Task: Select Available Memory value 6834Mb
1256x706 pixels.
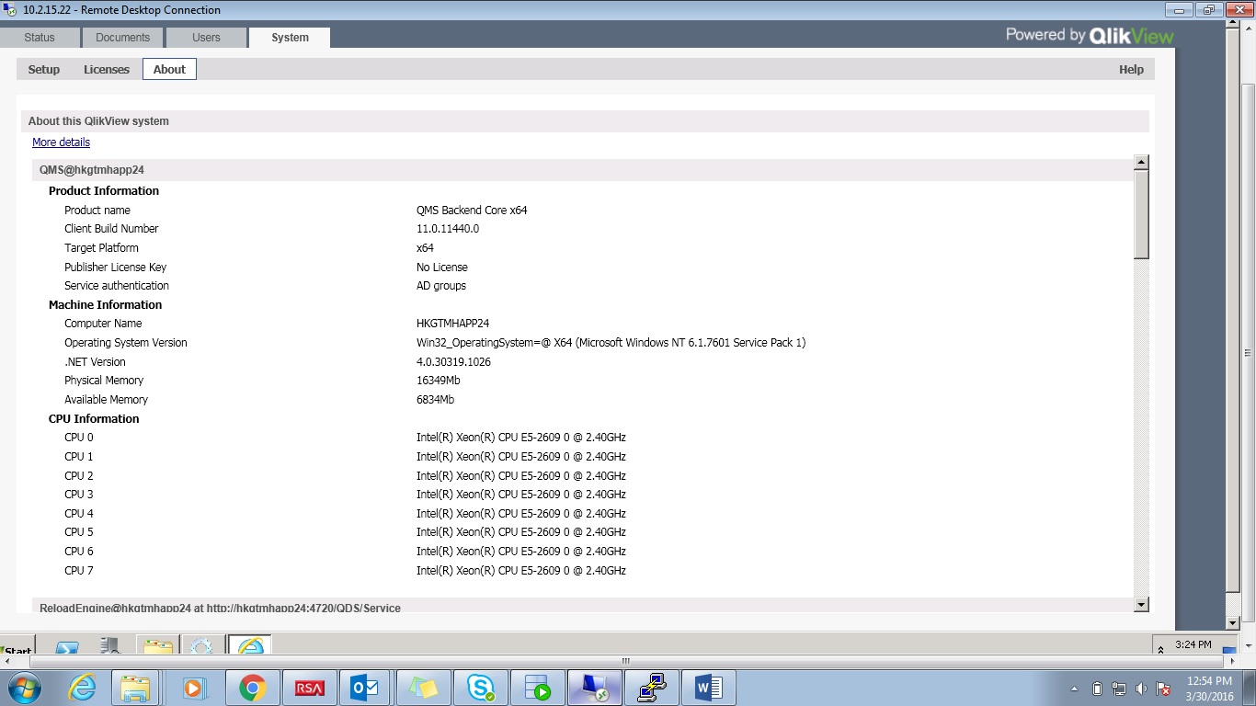Action: pyautogui.click(x=436, y=400)
